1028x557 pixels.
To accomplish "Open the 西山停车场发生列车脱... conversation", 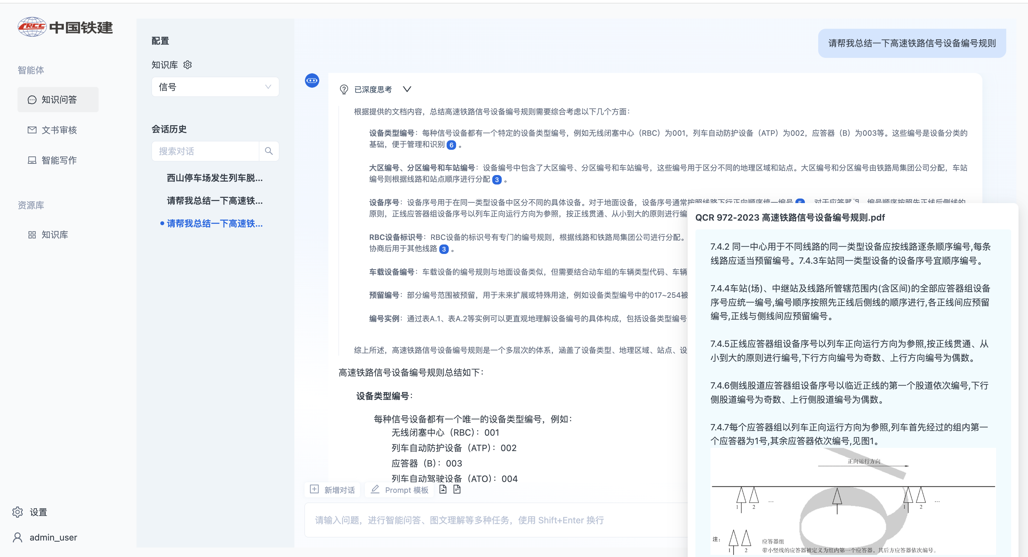I will tap(214, 178).
